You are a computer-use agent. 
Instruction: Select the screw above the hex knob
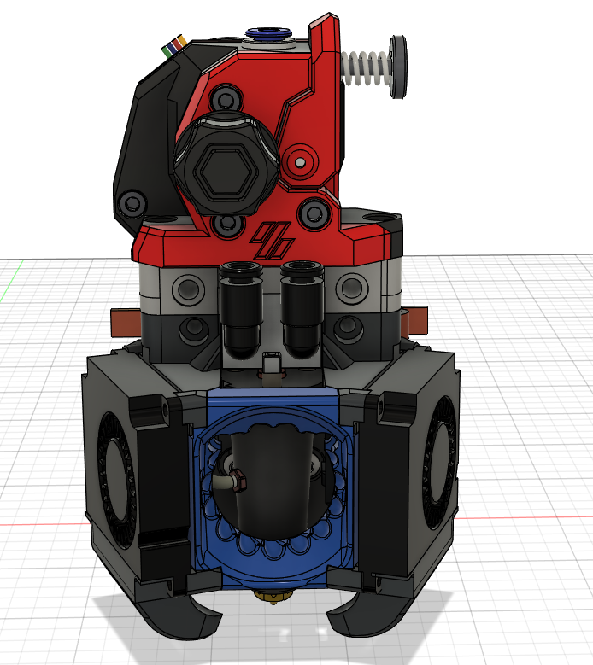point(225,99)
